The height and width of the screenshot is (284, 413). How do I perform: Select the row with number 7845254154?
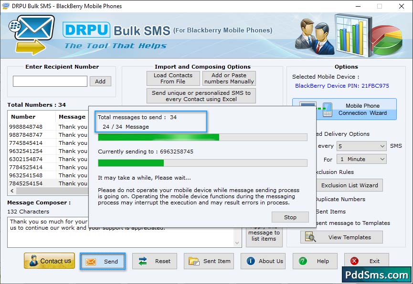tap(48, 183)
